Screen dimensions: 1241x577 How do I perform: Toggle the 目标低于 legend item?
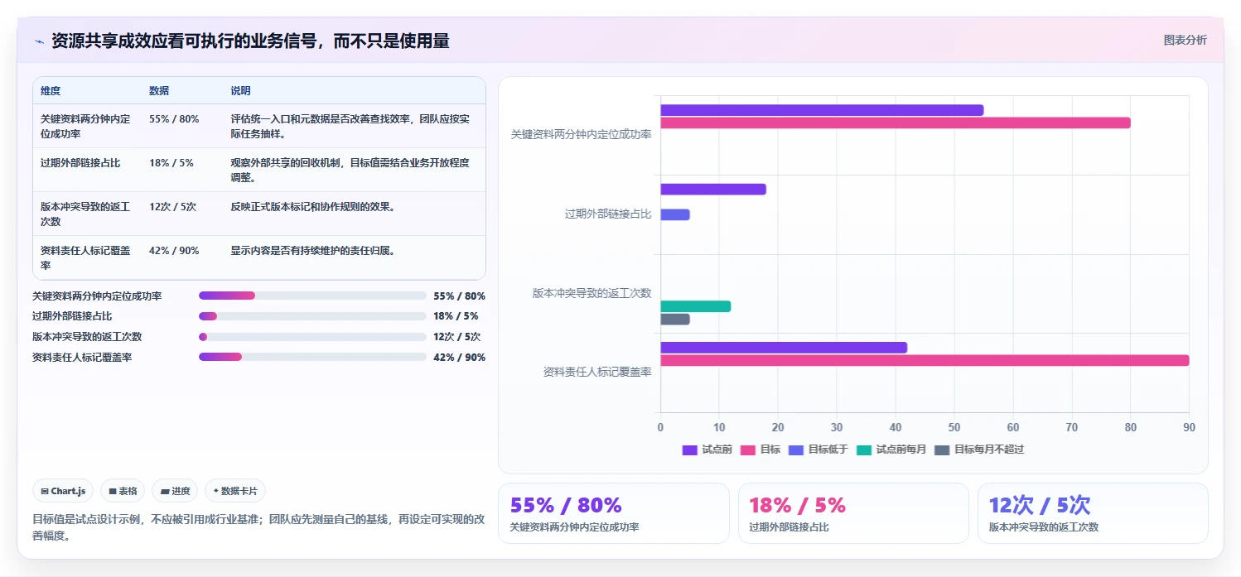coord(818,450)
